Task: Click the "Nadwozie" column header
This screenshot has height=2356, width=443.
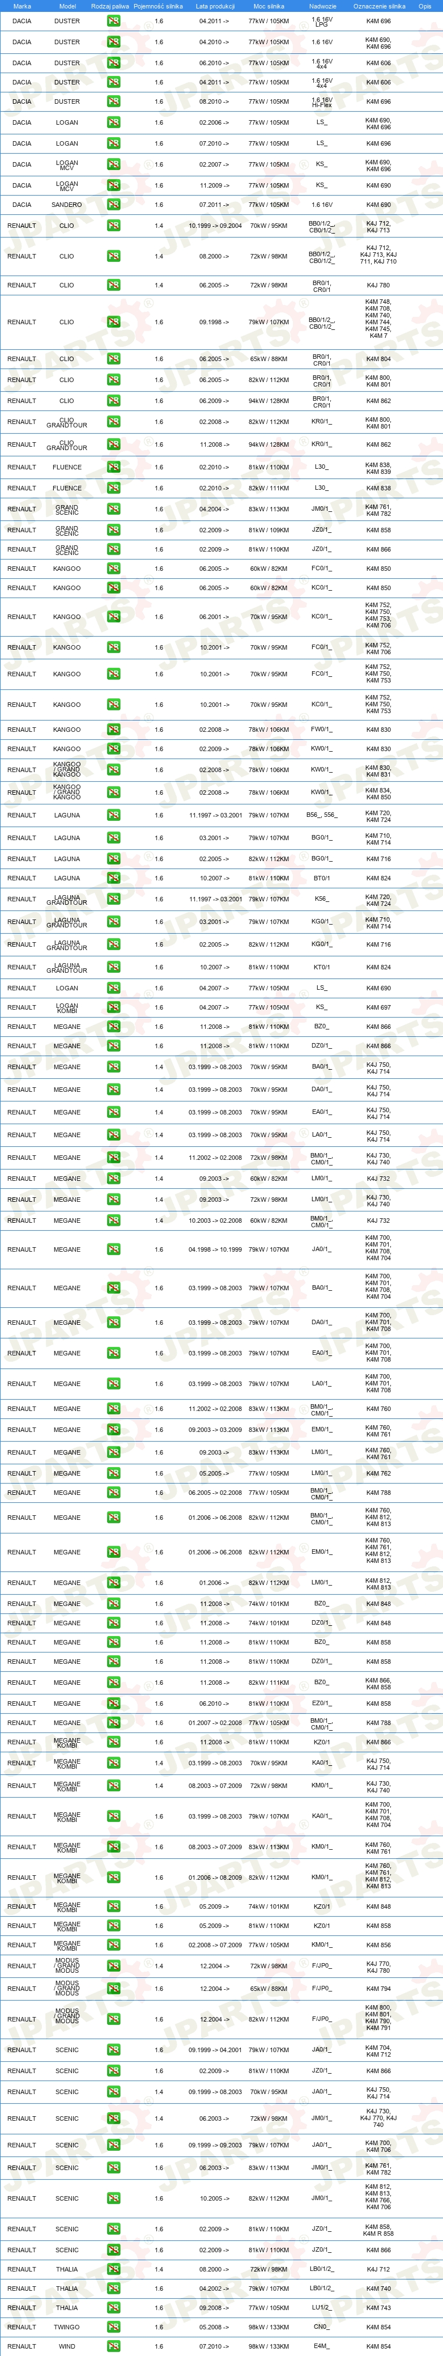Action: [322, 6]
